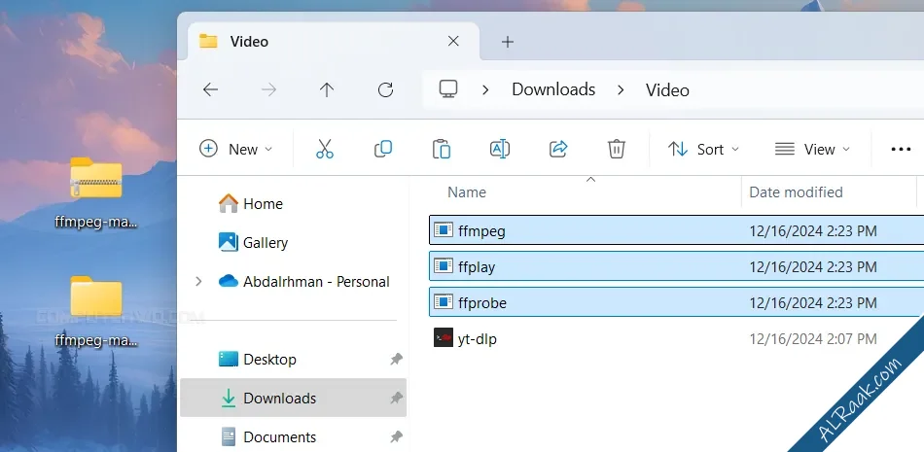This screenshot has height=452, width=924.
Task: Add a new tab with plus button
Action: pyautogui.click(x=508, y=42)
